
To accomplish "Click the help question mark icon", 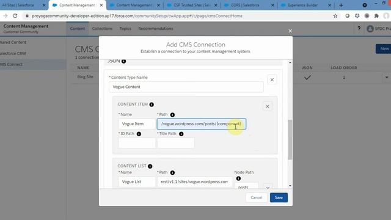I will pyautogui.click(x=359, y=29).
